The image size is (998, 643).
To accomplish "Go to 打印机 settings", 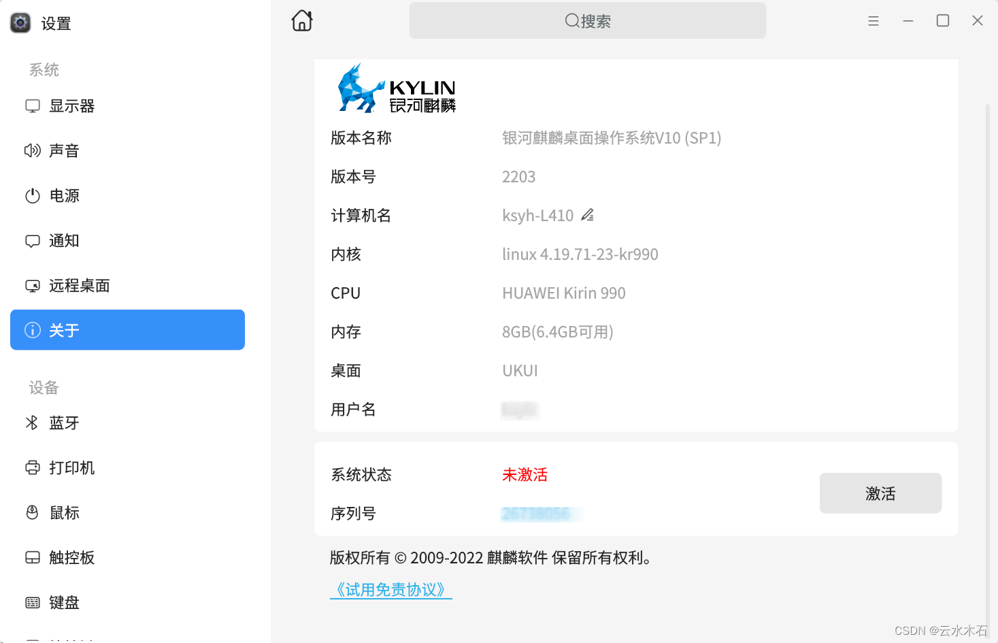I will (x=127, y=467).
